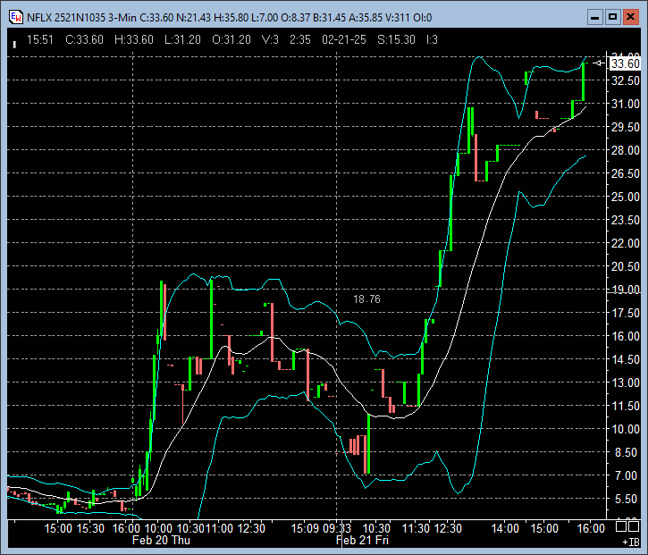Viewport: 648px width, 555px height.
Task: Click the C:33.60 close value in info bar
Action: click(84, 39)
